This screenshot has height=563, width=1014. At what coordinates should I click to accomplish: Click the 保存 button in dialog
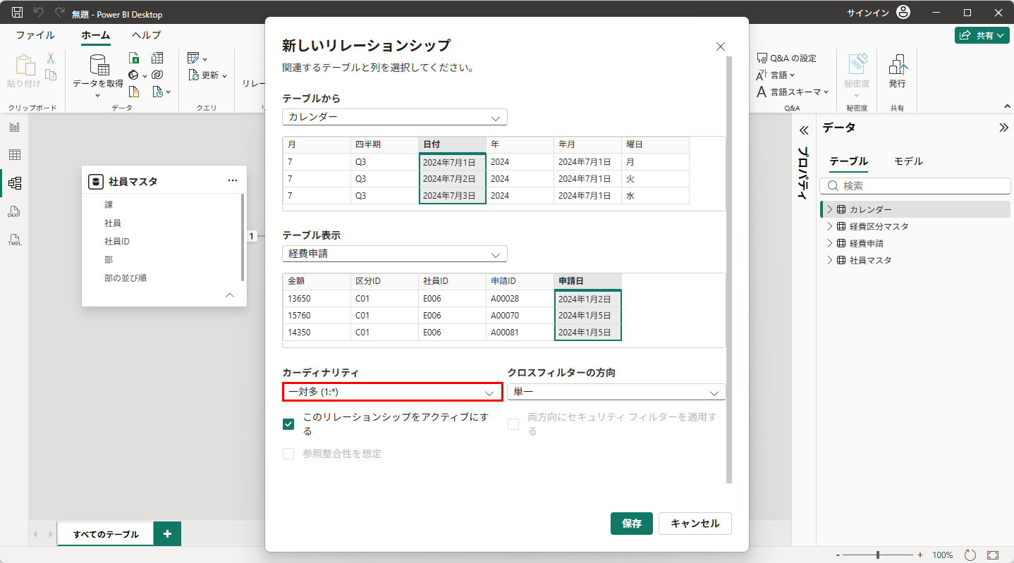click(632, 524)
